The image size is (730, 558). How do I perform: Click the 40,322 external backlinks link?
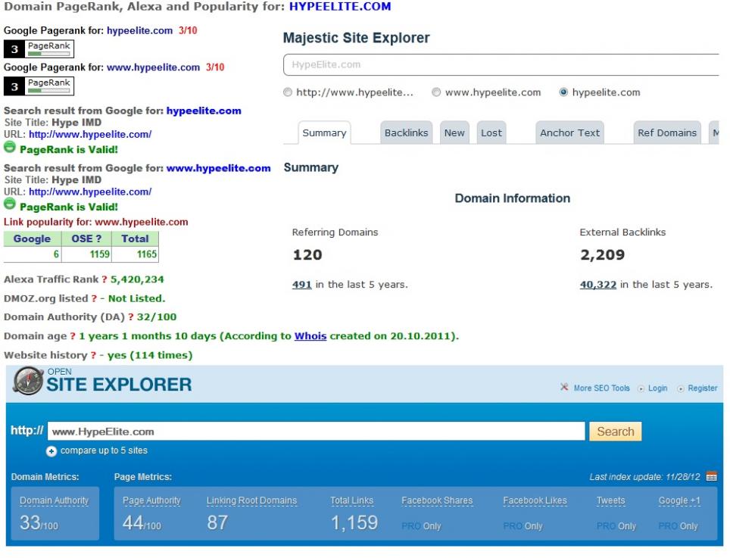click(x=597, y=285)
